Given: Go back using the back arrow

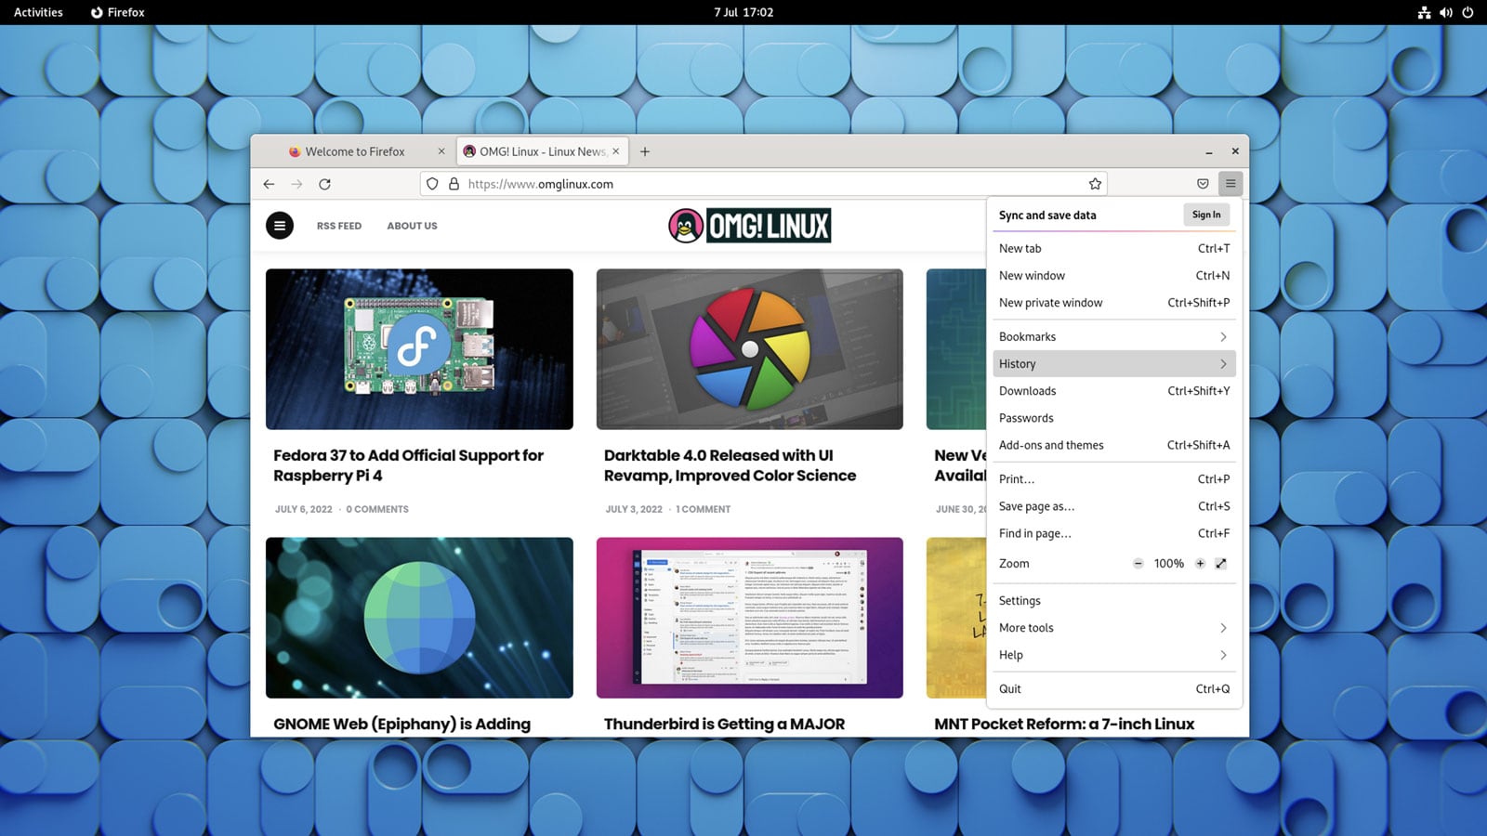Looking at the screenshot, I should click(269, 184).
